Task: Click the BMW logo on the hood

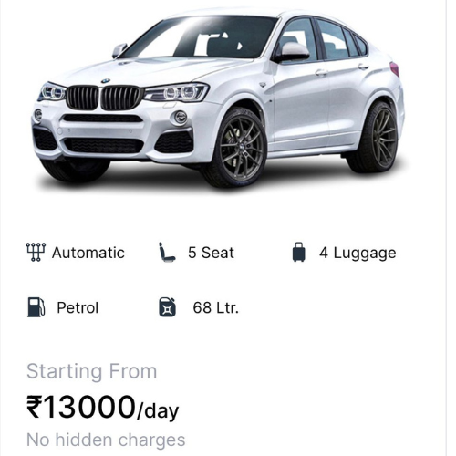Action: coord(106,81)
